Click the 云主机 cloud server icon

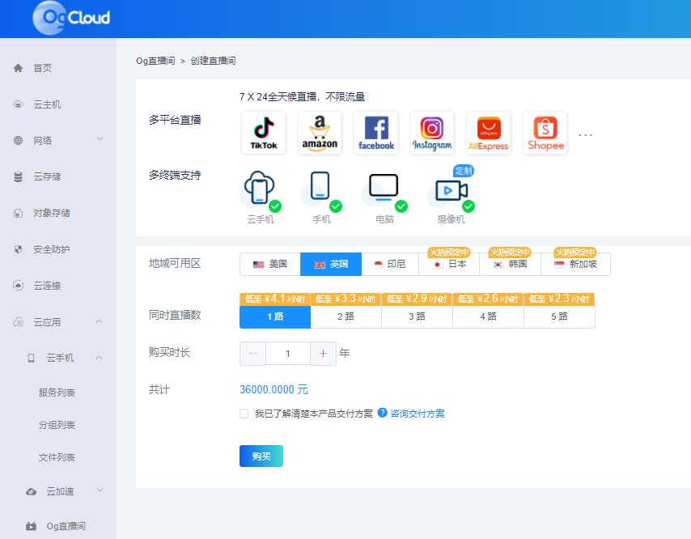[18, 104]
